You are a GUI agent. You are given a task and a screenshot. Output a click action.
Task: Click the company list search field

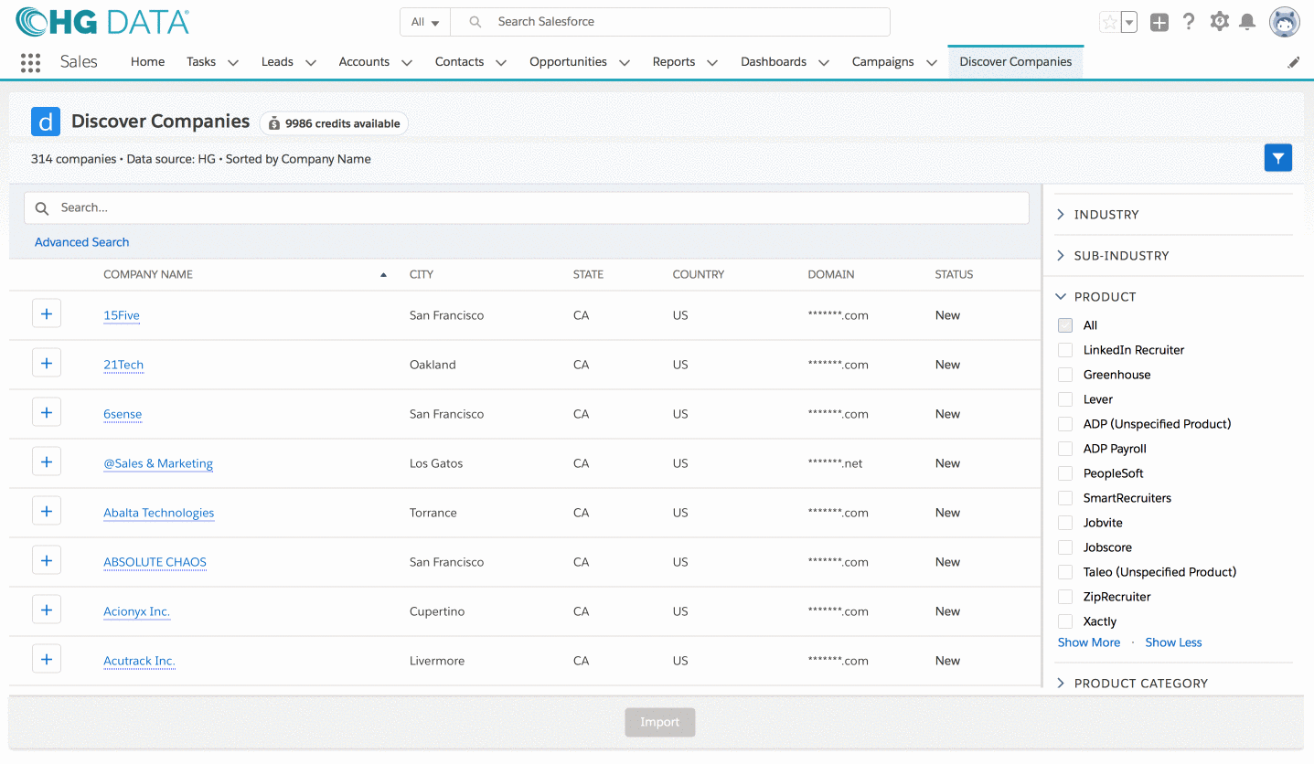coord(539,207)
